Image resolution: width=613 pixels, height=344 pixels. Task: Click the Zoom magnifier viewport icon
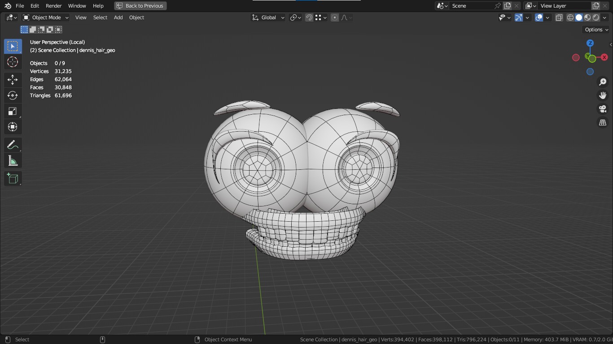603,82
